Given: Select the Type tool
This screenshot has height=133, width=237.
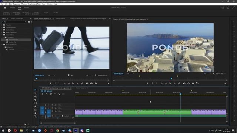Looking at the screenshot, I should coord(35,116).
